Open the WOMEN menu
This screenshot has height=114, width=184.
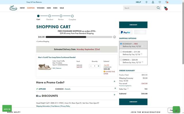(x=41, y=8)
